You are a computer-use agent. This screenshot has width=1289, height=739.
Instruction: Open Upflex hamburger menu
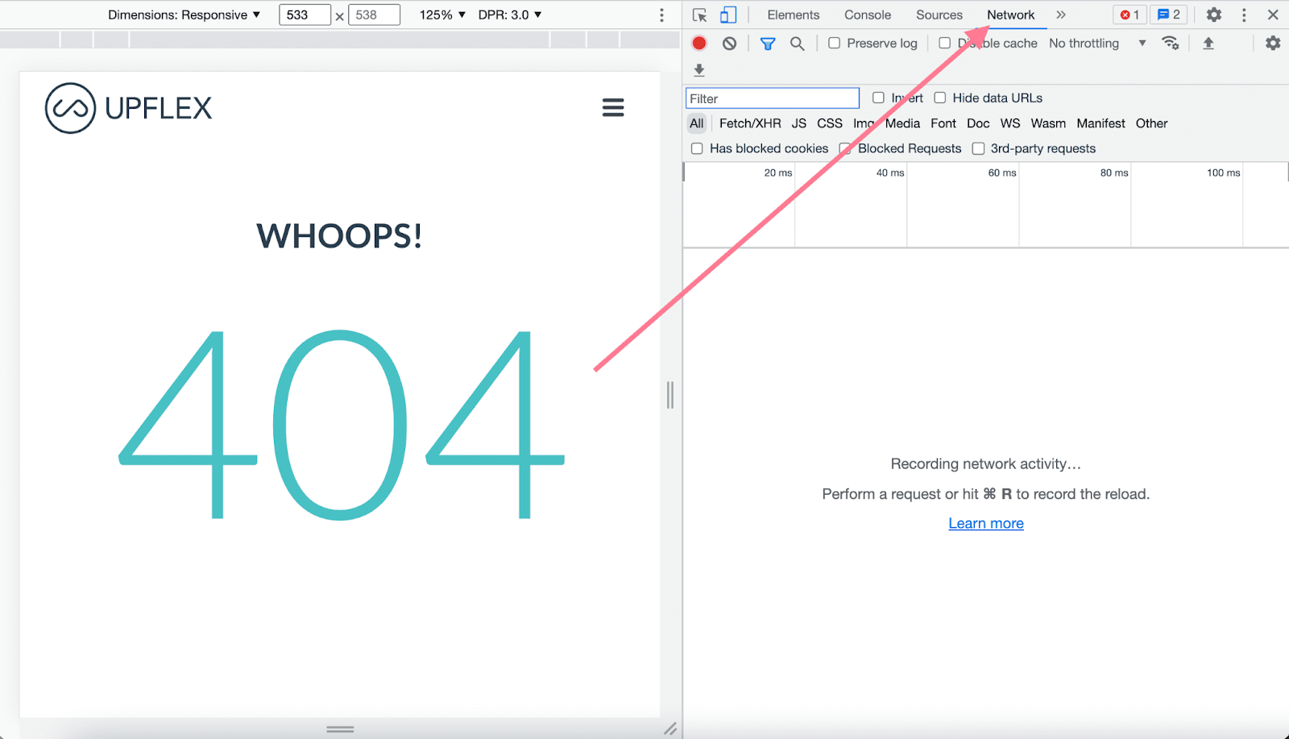coord(613,107)
